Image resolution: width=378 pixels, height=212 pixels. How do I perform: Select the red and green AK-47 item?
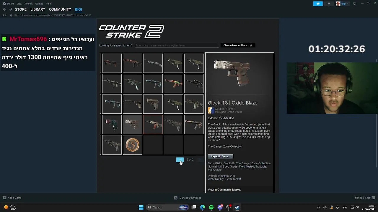tap(173, 84)
